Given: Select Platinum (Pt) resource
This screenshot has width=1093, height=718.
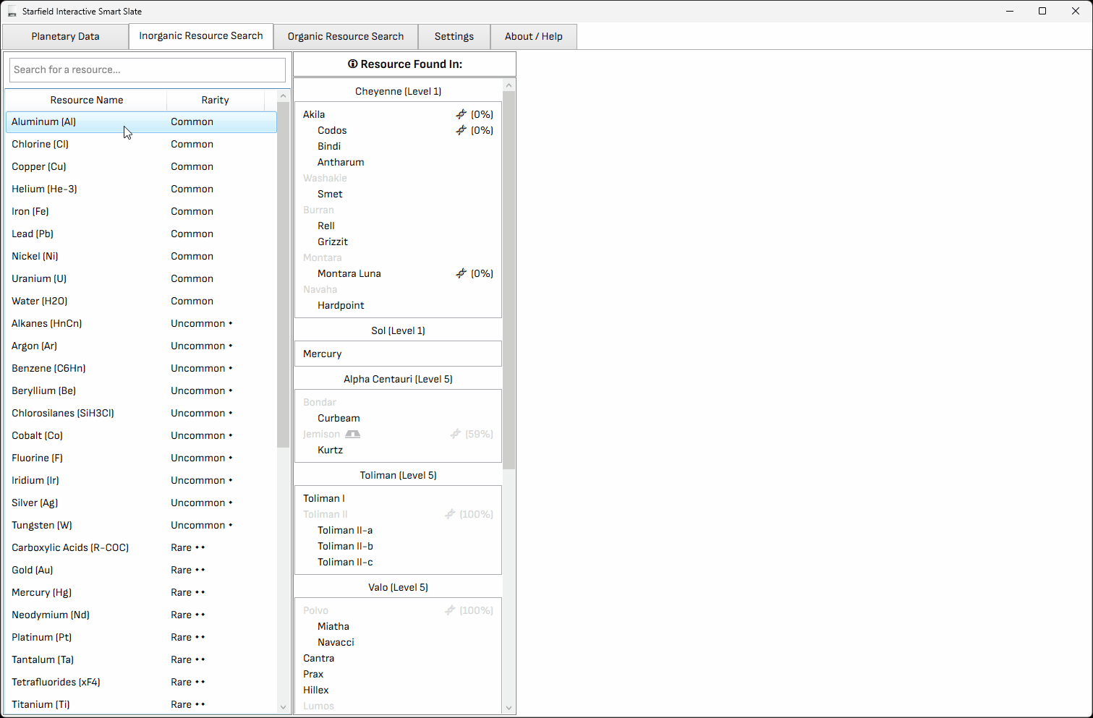Looking at the screenshot, I should (141, 637).
